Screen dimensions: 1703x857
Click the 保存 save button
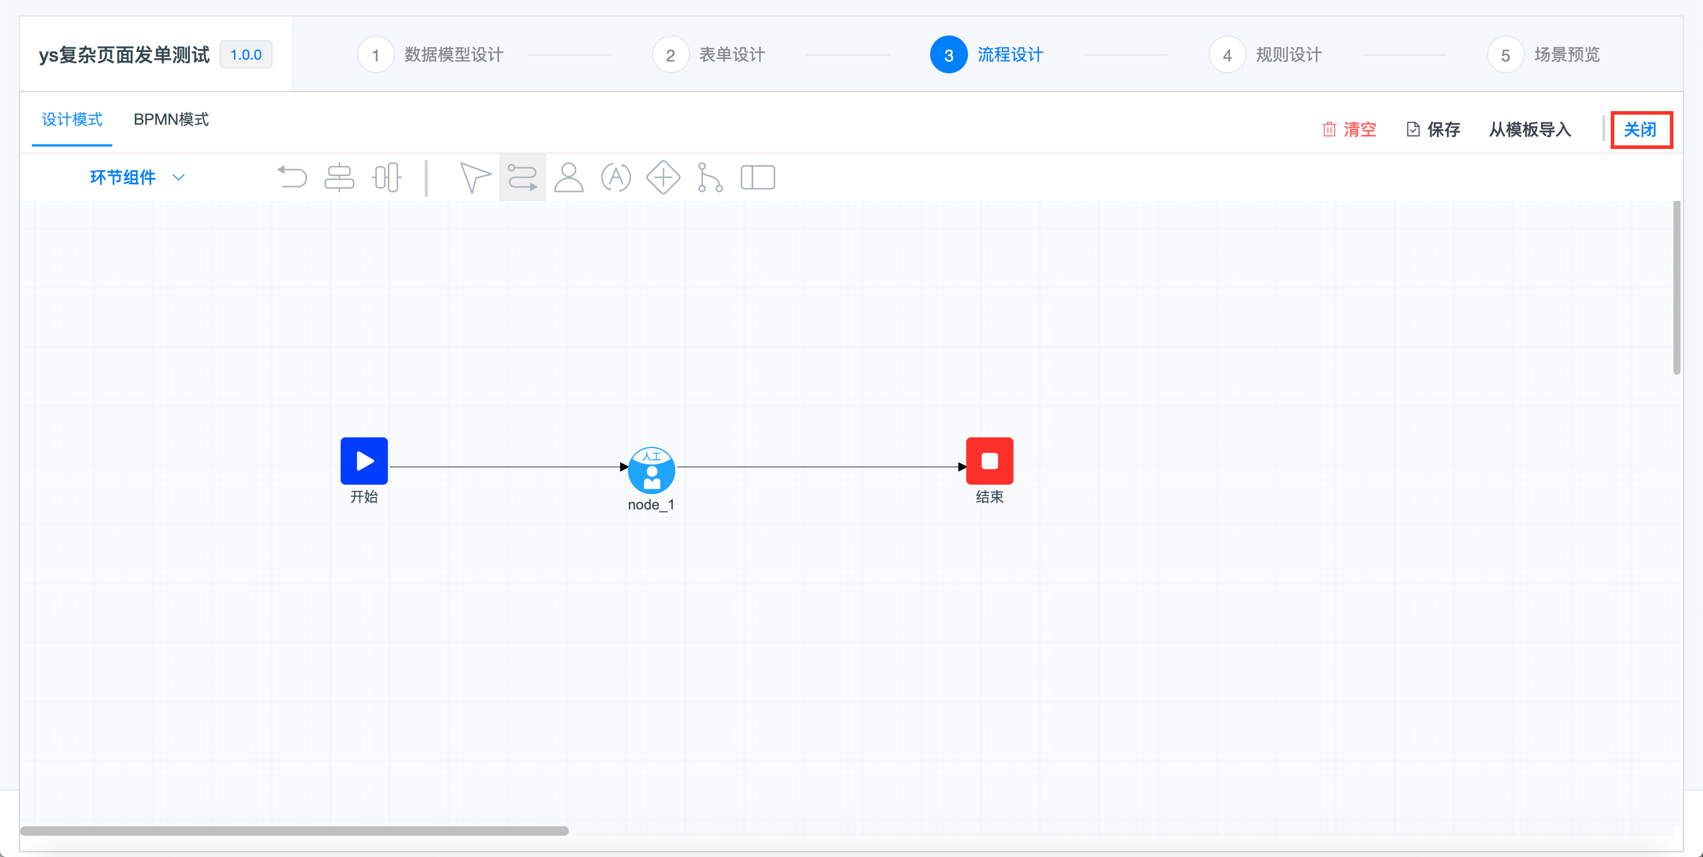point(1433,129)
